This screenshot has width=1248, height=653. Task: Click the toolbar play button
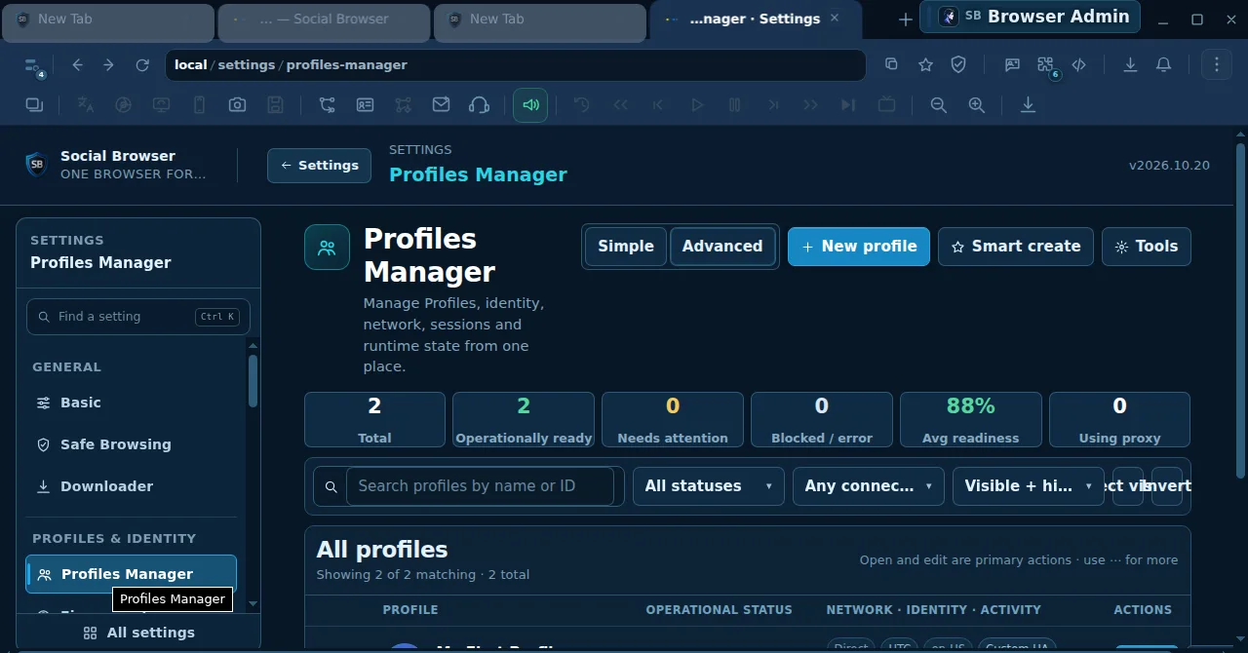697,104
